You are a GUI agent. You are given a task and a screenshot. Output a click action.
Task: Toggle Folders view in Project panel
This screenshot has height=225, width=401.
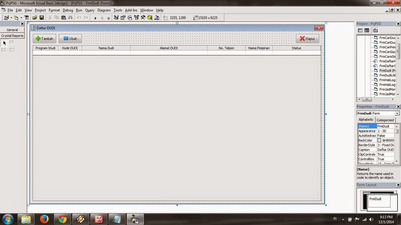point(375,30)
